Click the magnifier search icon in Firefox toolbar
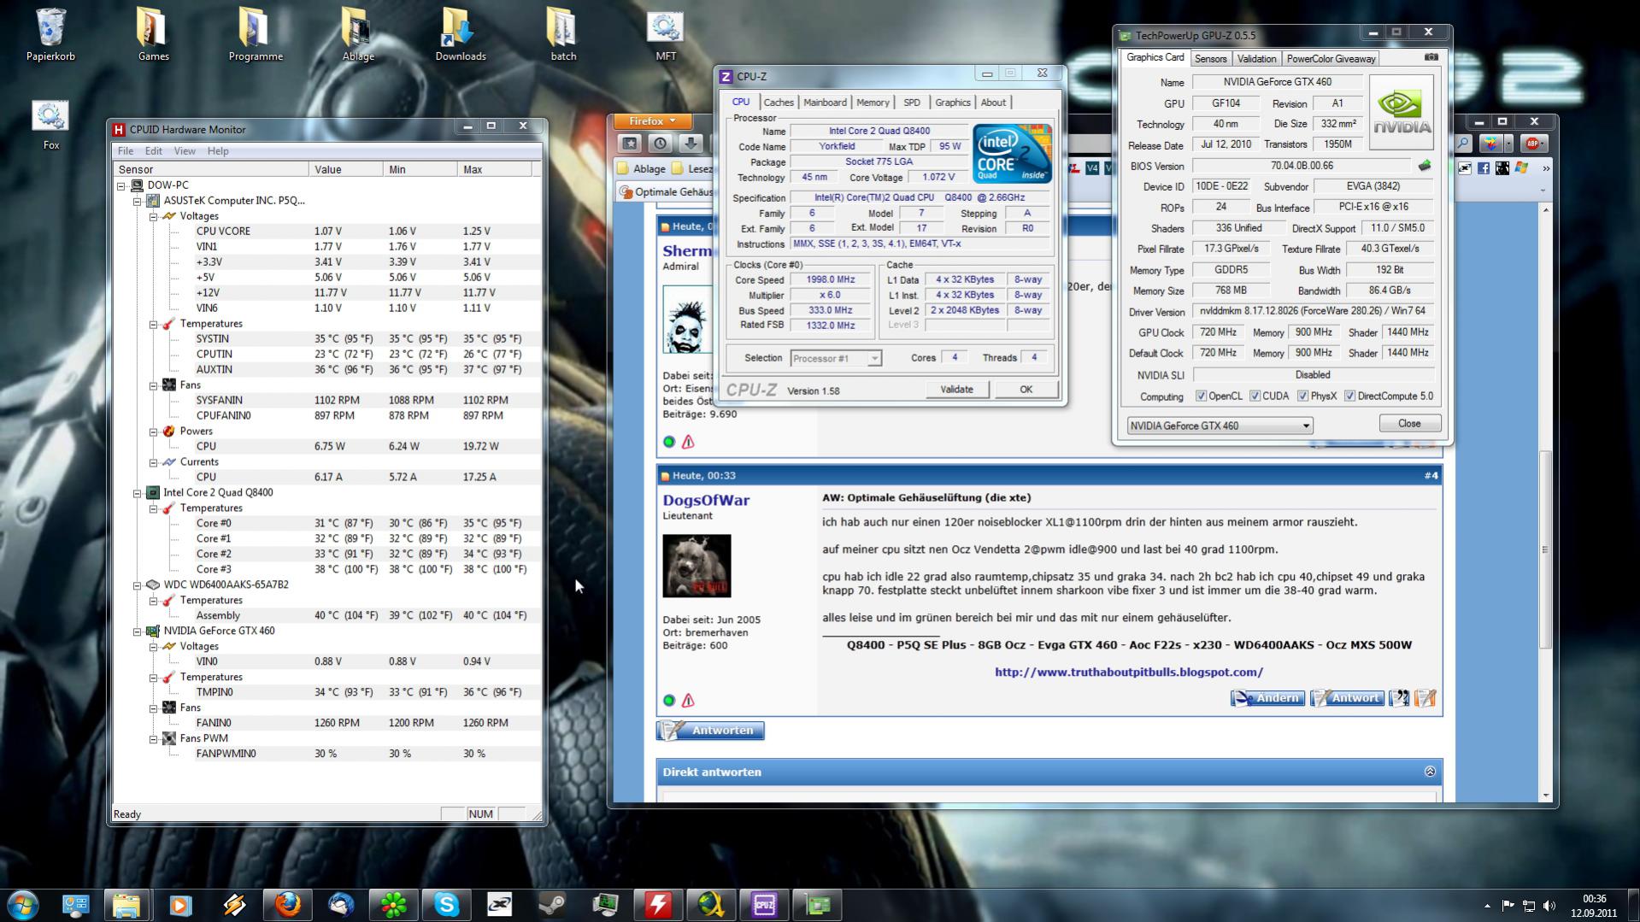 coord(1463,144)
